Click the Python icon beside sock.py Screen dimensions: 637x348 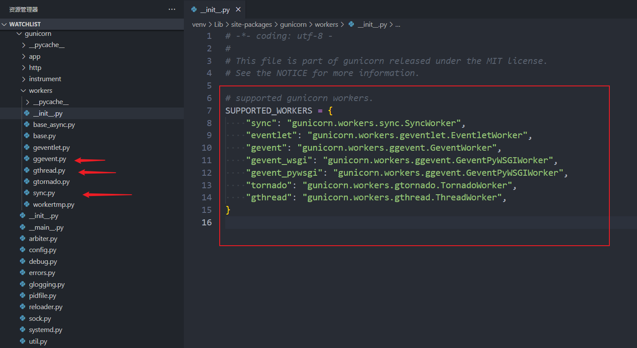tap(22, 319)
